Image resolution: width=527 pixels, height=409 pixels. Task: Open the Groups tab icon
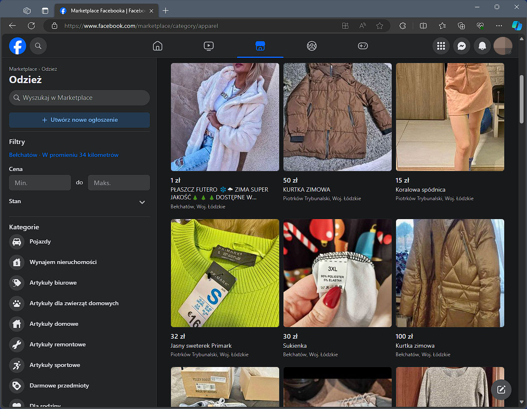click(312, 46)
